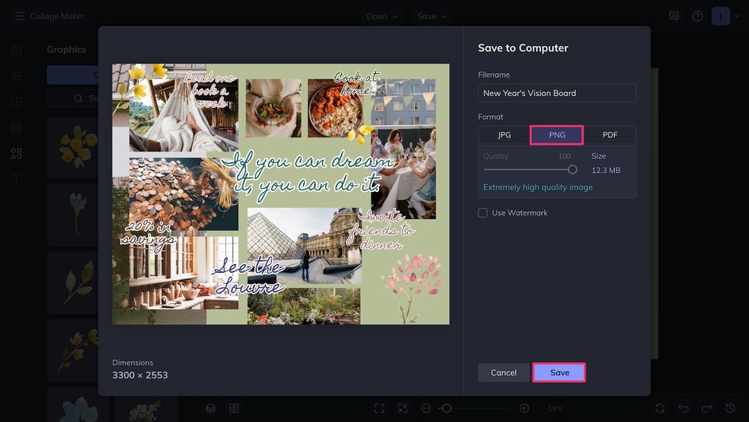Open the history clock icon
This screenshot has width=749, height=422.
(x=731, y=409)
